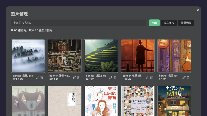Select the 全部 filter

point(154,23)
